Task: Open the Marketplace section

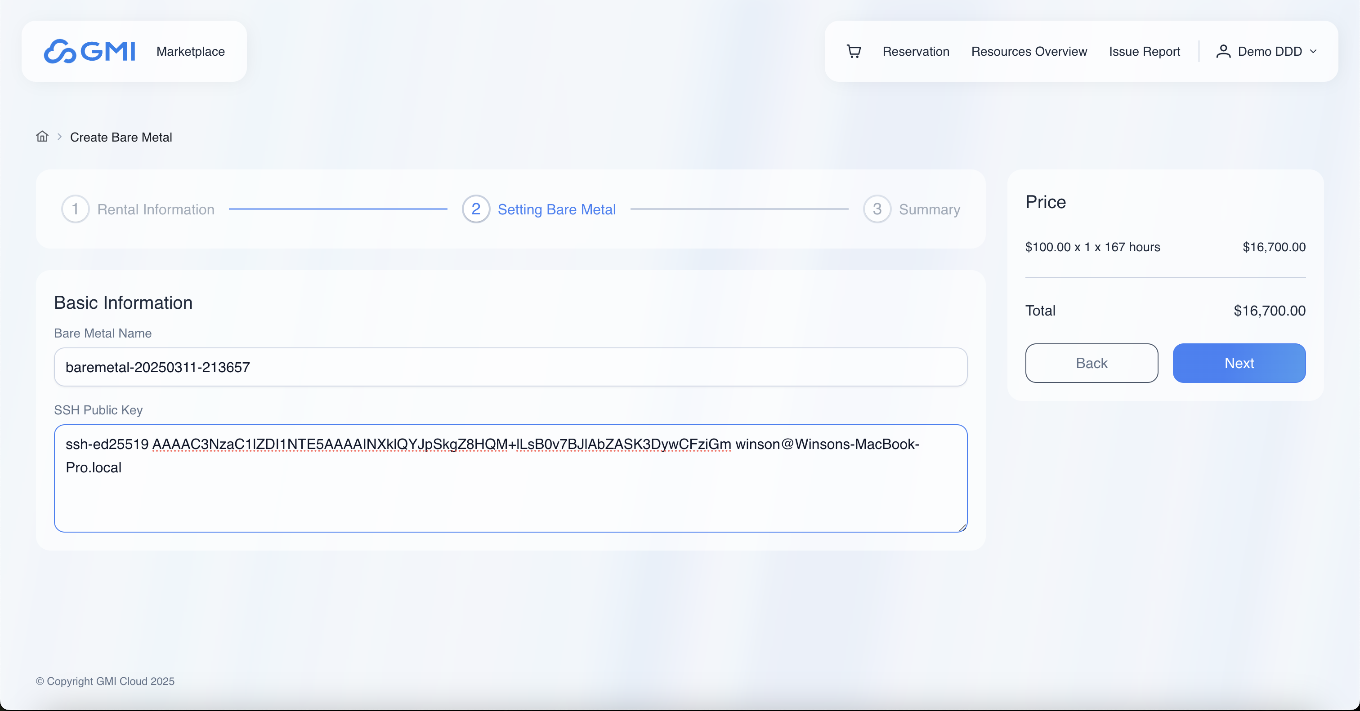Action: [x=191, y=51]
